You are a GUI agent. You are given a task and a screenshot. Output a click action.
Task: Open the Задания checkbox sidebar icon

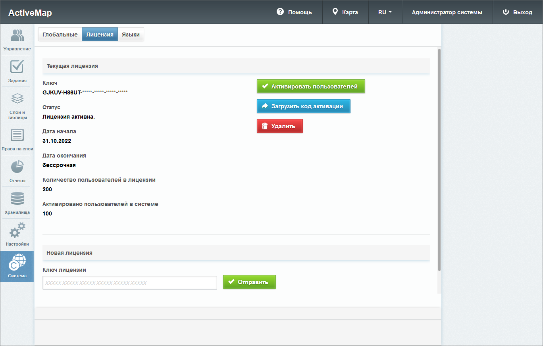(x=17, y=67)
